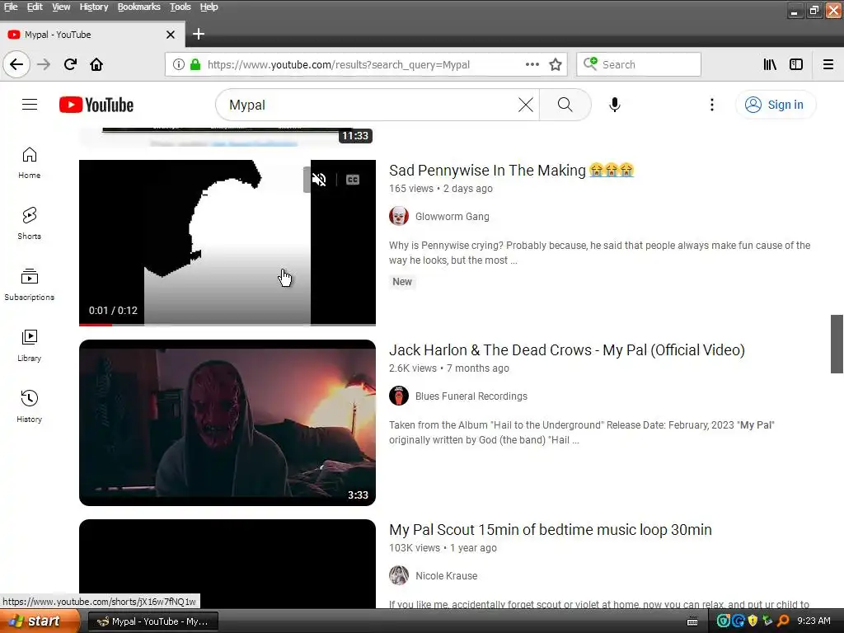Click the browser Search box

(x=639, y=64)
